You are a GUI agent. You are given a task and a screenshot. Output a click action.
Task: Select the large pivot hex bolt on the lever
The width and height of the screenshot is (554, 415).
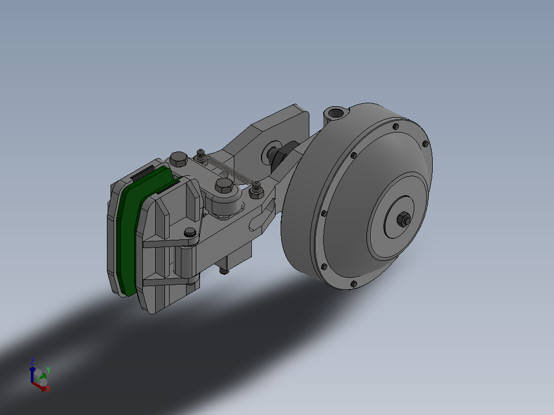pos(224,186)
